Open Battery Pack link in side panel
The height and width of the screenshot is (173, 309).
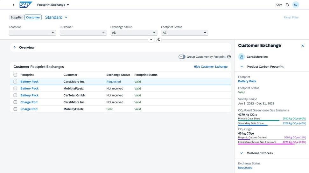pos(247,81)
